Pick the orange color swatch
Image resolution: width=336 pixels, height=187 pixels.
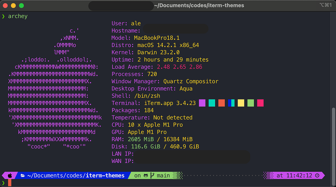[x=221, y=103]
